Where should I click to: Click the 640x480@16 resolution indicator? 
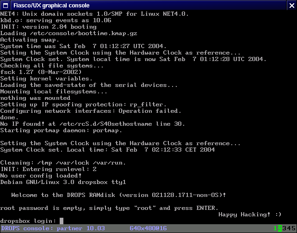pyautogui.click(x=148, y=228)
